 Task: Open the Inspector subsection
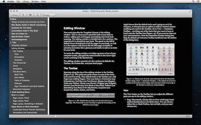18,60
